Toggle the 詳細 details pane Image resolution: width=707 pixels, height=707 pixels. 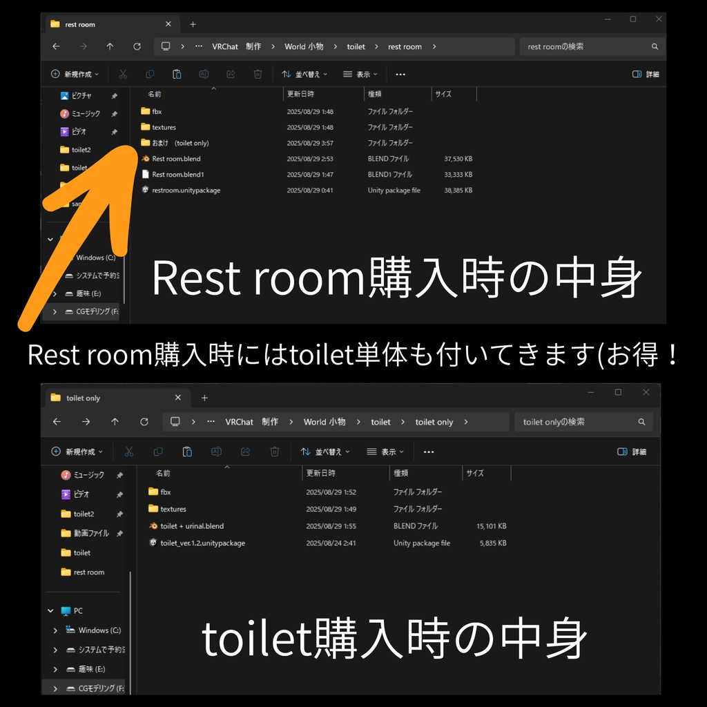pyautogui.click(x=645, y=74)
